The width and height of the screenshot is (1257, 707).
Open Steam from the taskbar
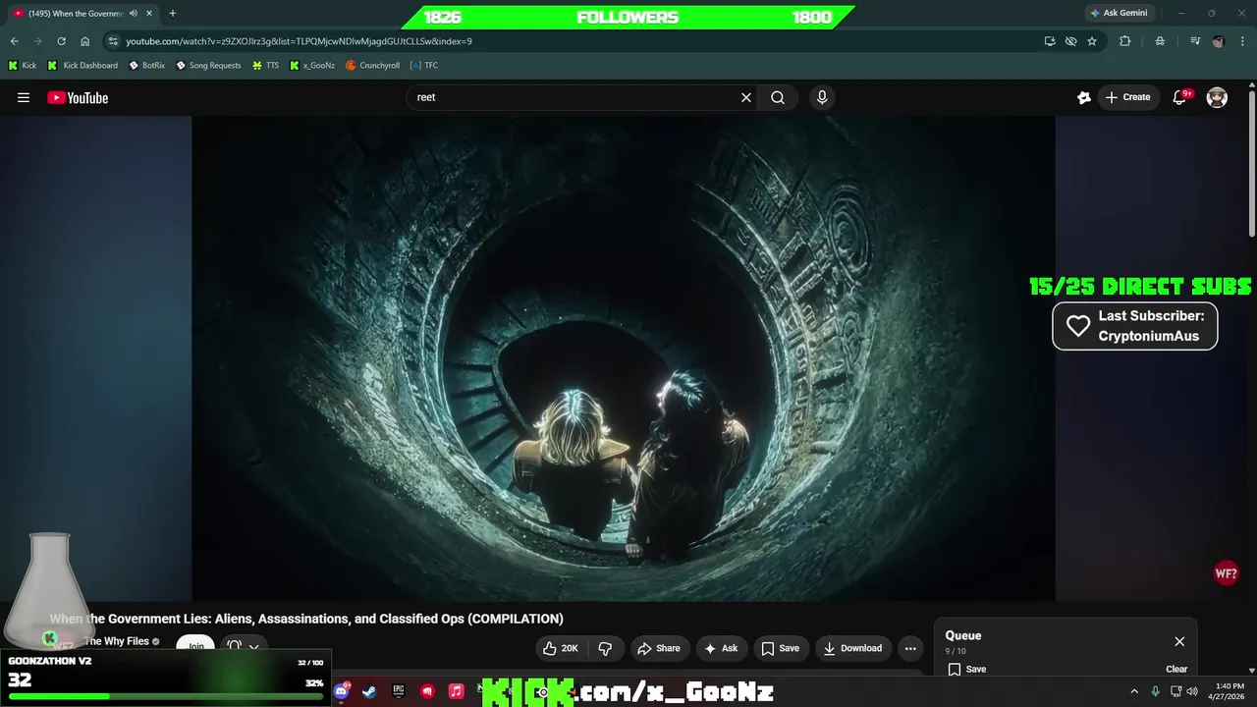pyautogui.click(x=369, y=691)
